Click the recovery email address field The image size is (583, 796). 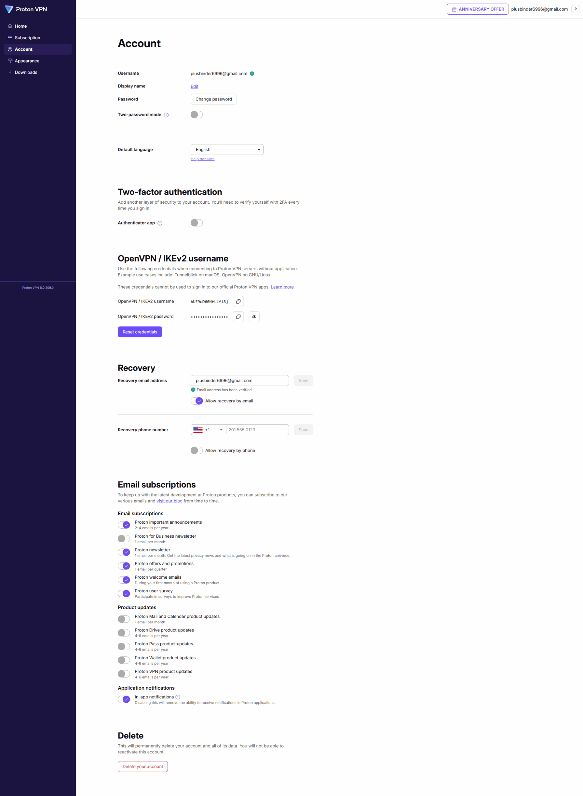pyautogui.click(x=239, y=381)
